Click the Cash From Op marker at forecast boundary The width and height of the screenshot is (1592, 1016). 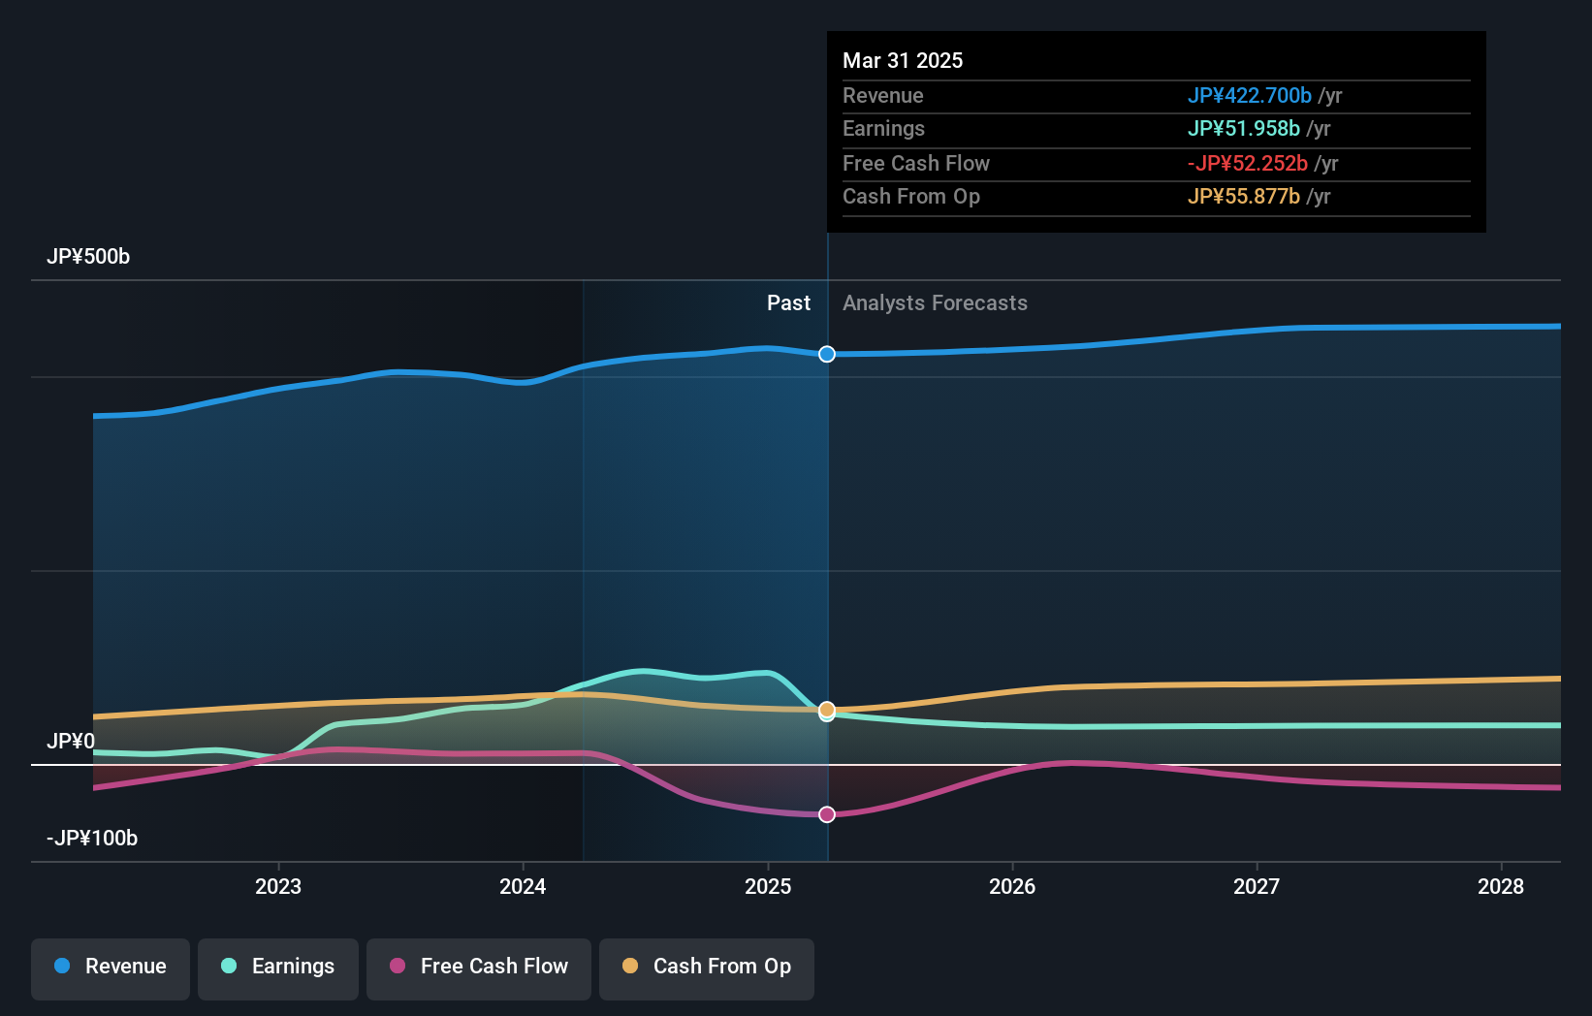point(826,712)
